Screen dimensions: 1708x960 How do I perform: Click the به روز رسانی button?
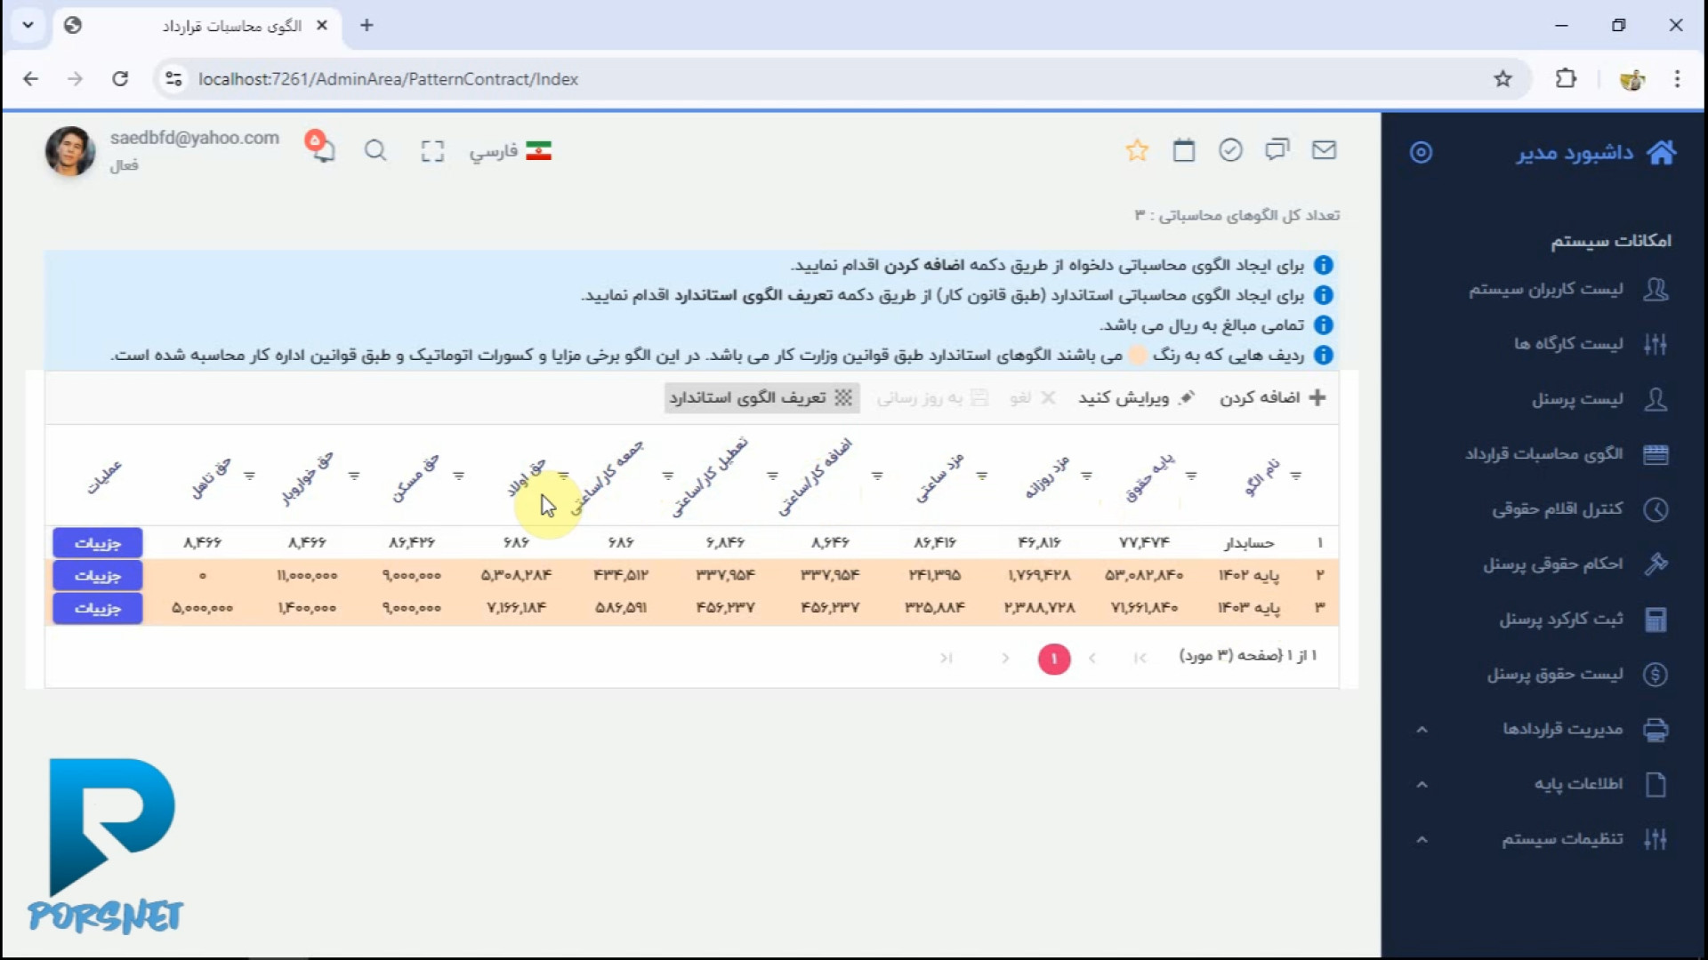[932, 397]
